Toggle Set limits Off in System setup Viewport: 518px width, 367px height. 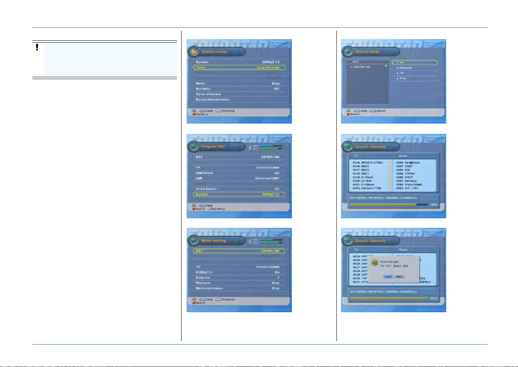pos(277,89)
